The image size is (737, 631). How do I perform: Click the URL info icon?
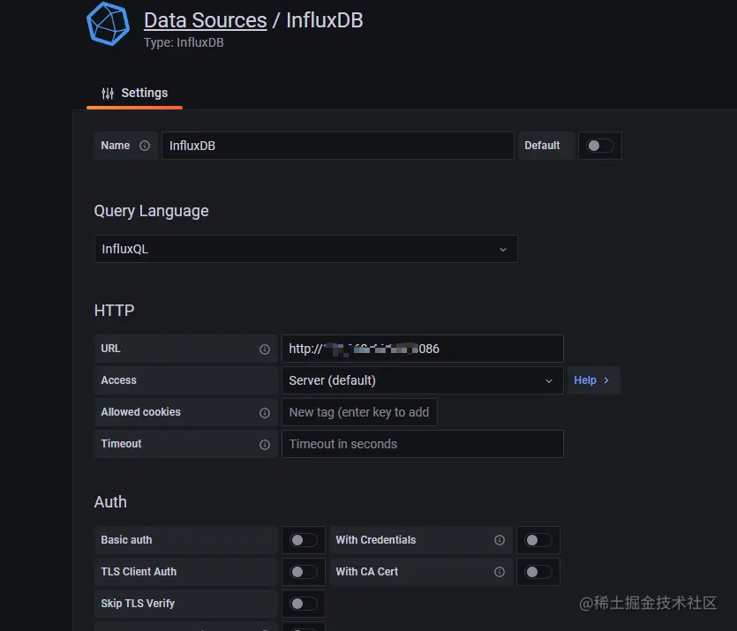pyautogui.click(x=265, y=349)
